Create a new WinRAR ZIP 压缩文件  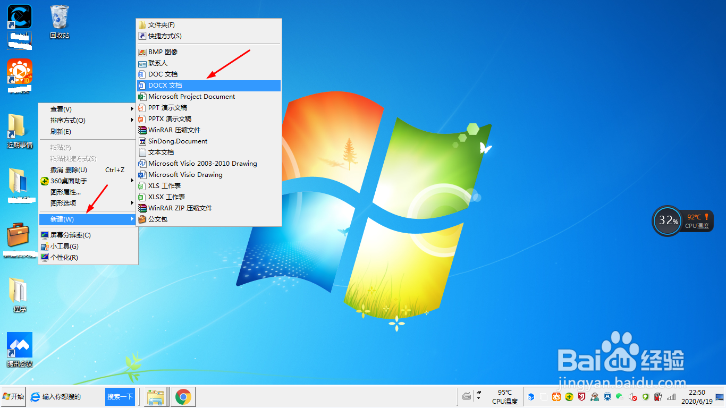click(208, 208)
